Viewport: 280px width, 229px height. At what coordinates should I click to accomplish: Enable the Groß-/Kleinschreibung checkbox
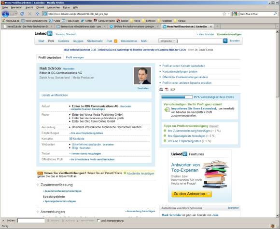(98, 221)
